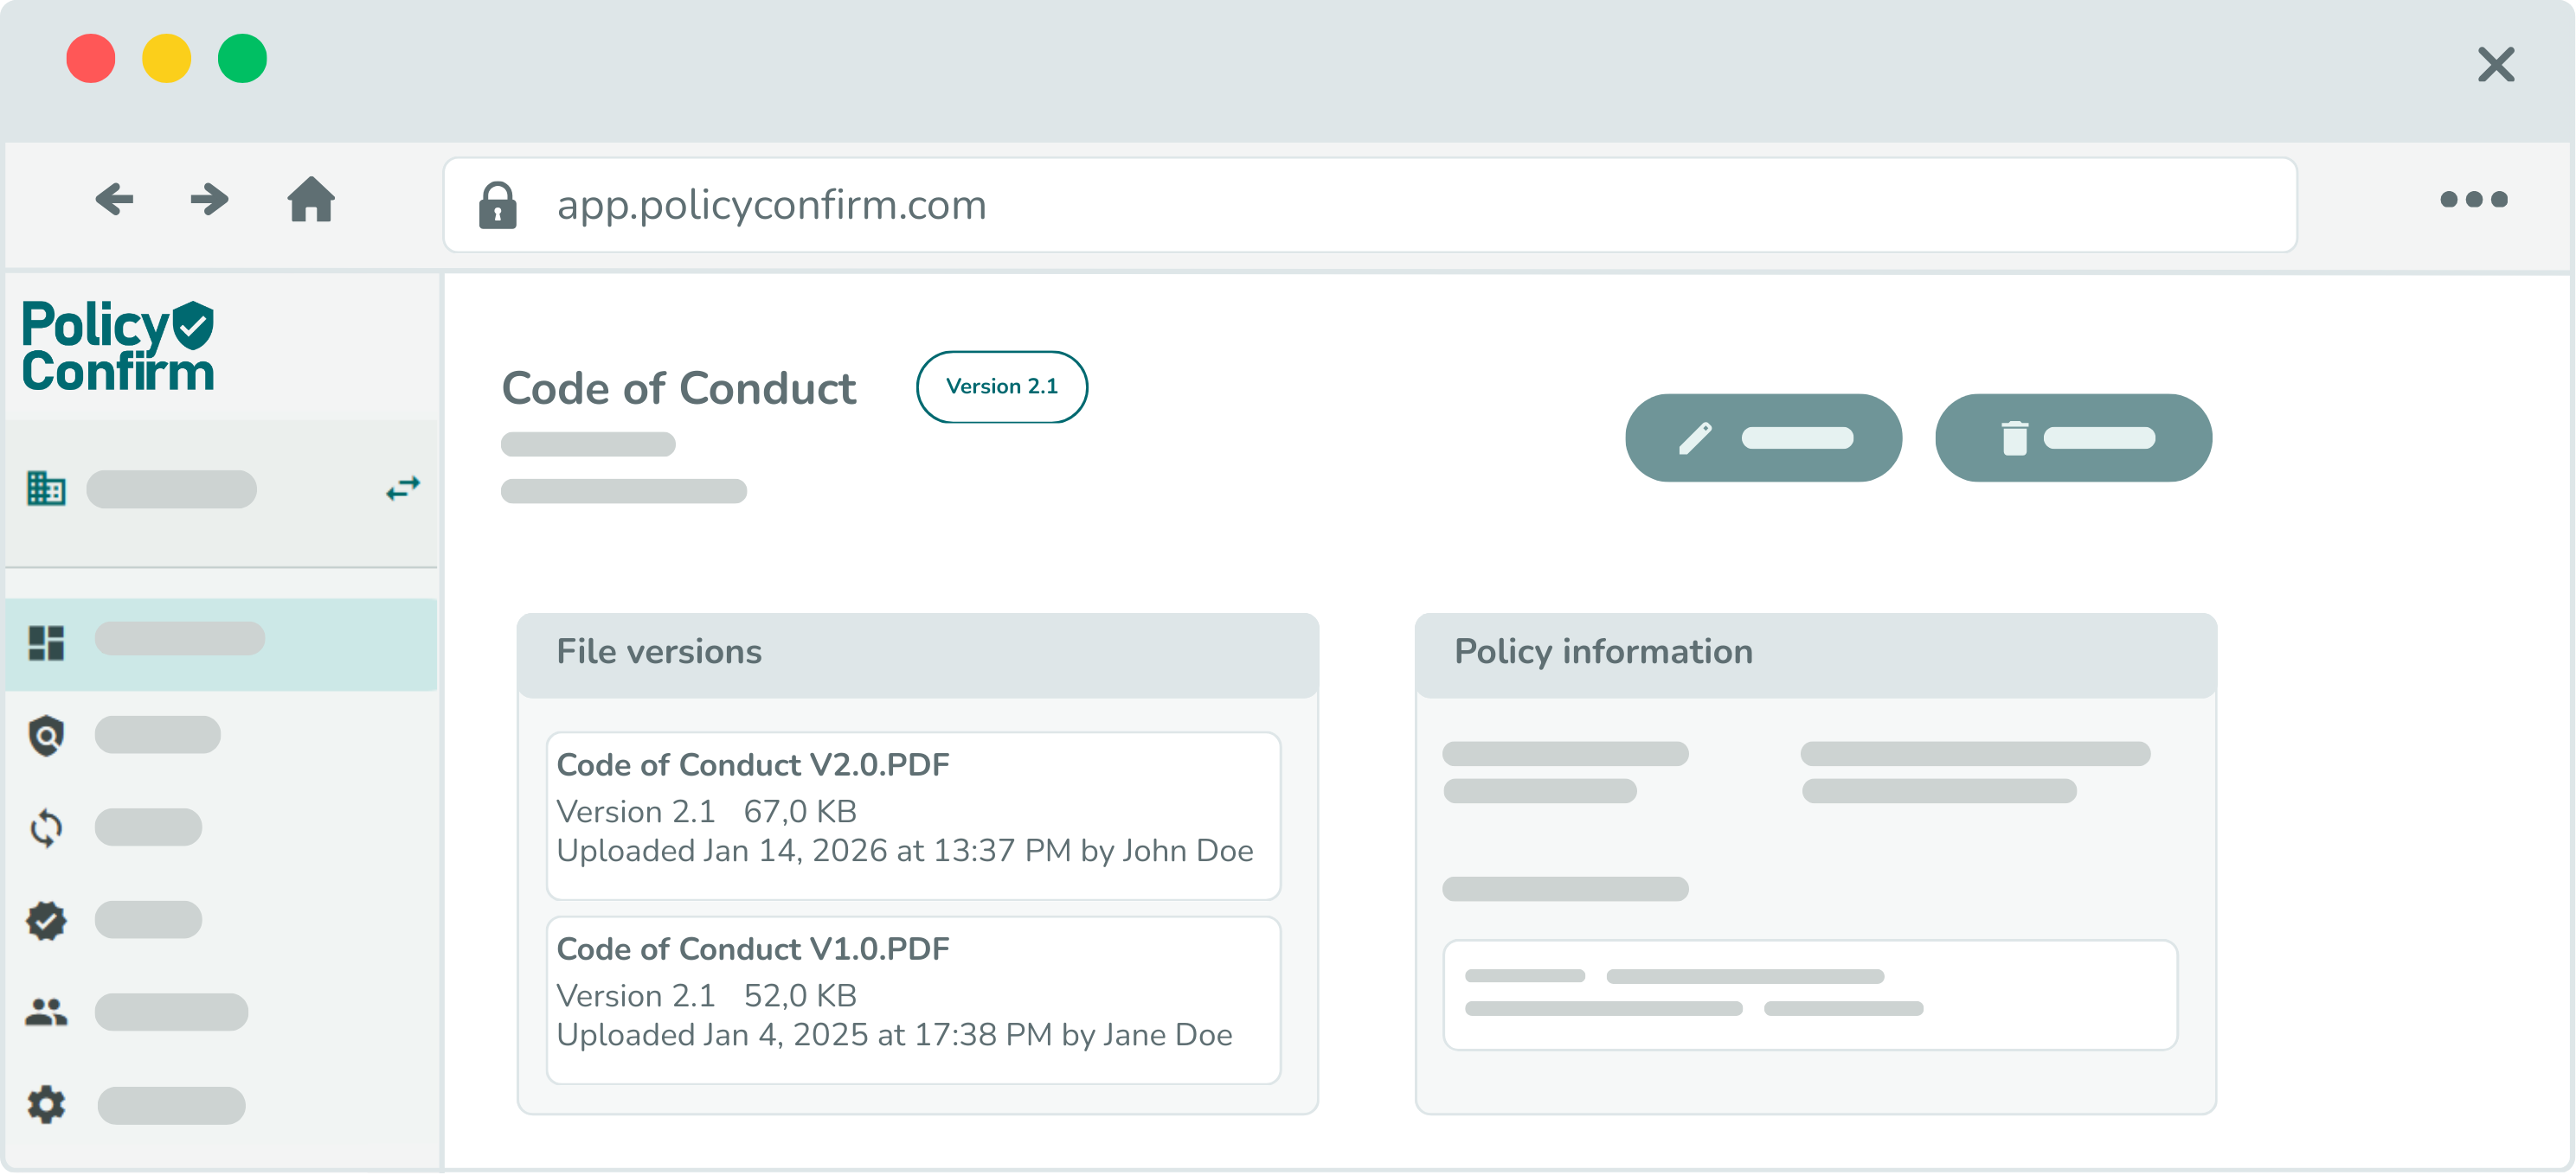Click the organization building icon
The width and height of the screenshot is (2576, 1175).
coord(46,489)
